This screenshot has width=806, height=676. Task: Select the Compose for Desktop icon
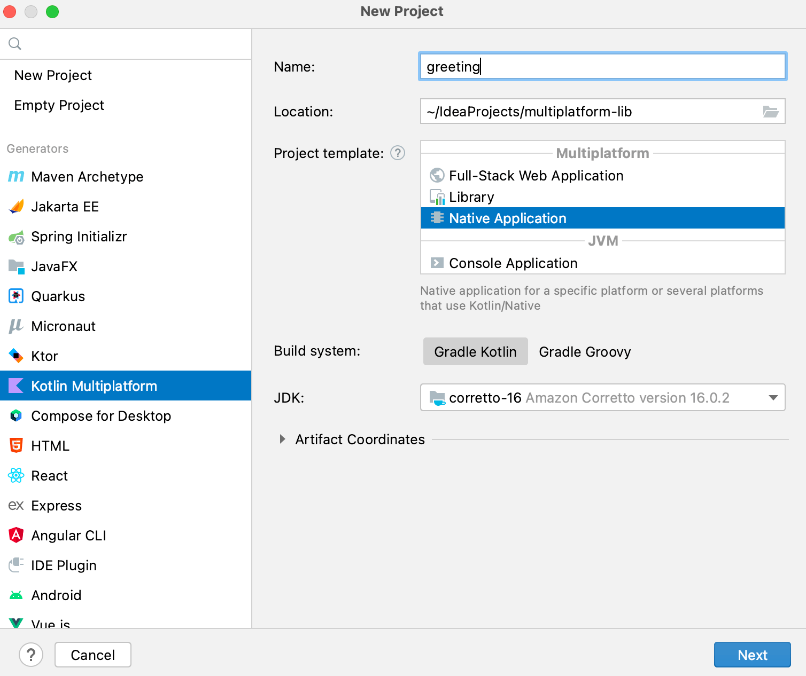point(16,416)
